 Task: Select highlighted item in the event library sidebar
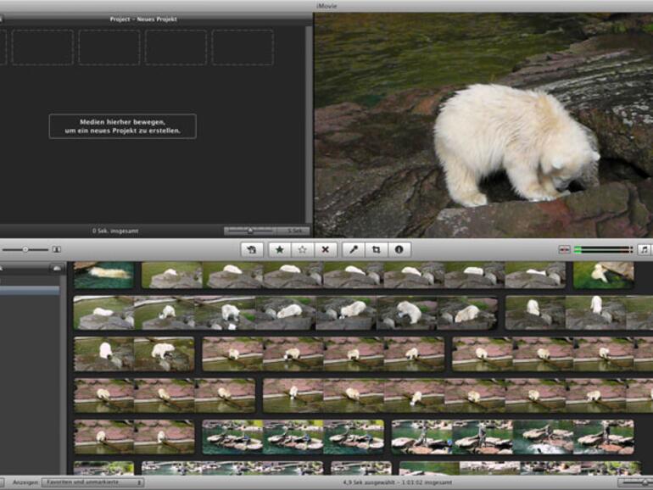point(30,290)
